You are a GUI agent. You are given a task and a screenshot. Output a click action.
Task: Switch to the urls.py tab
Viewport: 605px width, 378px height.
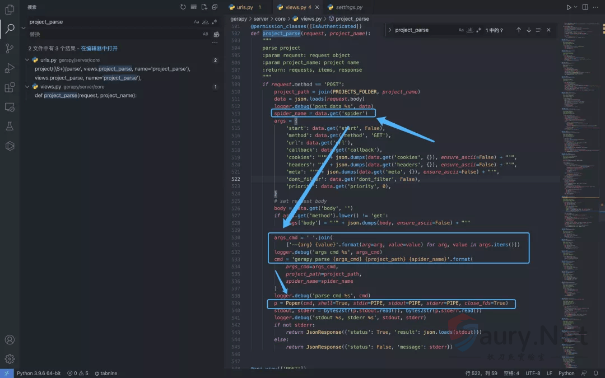pos(245,7)
